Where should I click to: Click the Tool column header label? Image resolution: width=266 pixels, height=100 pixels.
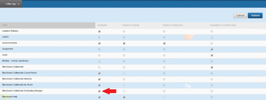point(4,25)
